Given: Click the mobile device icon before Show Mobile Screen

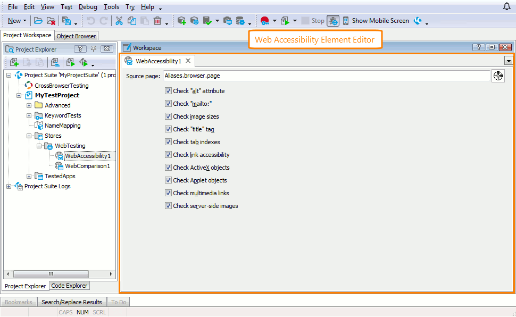Looking at the screenshot, I should [x=346, y=21].
